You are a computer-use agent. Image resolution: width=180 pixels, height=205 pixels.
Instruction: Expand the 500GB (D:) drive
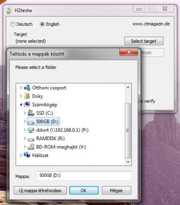click(x=25, y=121)
